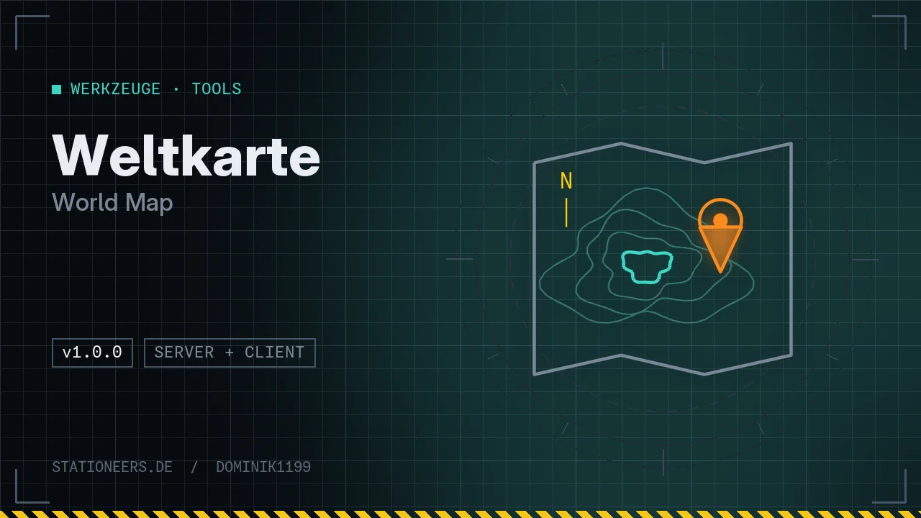
Task: Click the SERVER + CLIENT badge
Action: coord(230,353)
